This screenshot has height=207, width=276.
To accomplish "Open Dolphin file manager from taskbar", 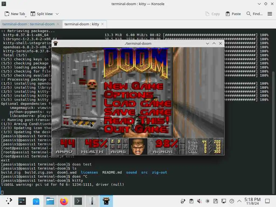I will tap(50, 201).
